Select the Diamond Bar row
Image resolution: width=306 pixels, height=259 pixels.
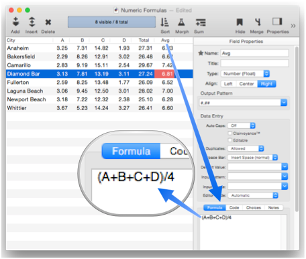(x=99, y=74)
